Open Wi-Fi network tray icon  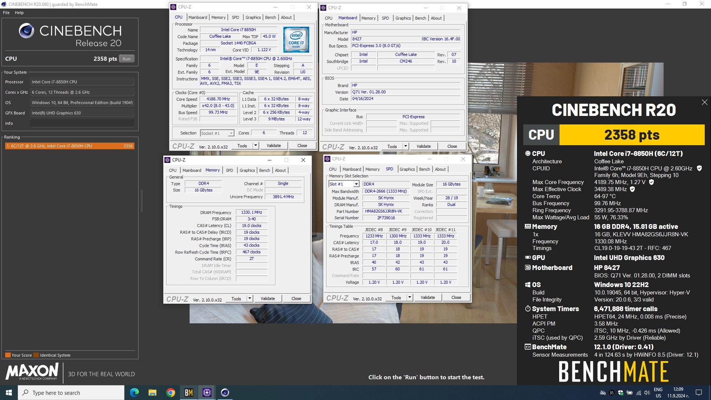(x=638, y=393)
